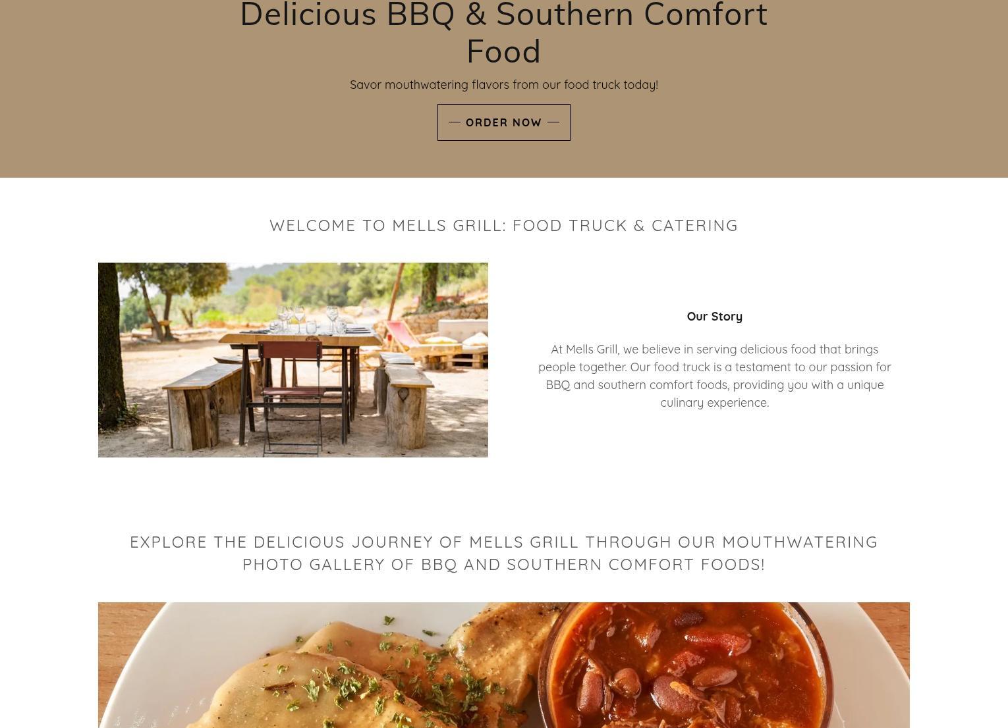
Task: Open the dumplings gallery photo
Action: pos(504,665)
